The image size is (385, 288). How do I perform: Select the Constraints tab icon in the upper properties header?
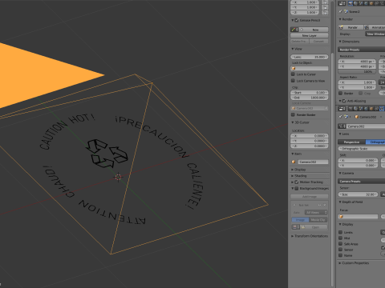[x=376, y=3]
